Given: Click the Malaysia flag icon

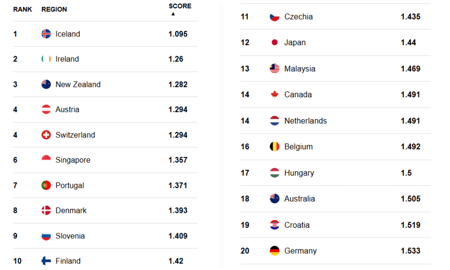Looking at the screenshot, I should [274, 69].
